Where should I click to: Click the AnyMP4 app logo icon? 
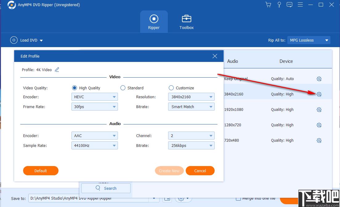11,5
